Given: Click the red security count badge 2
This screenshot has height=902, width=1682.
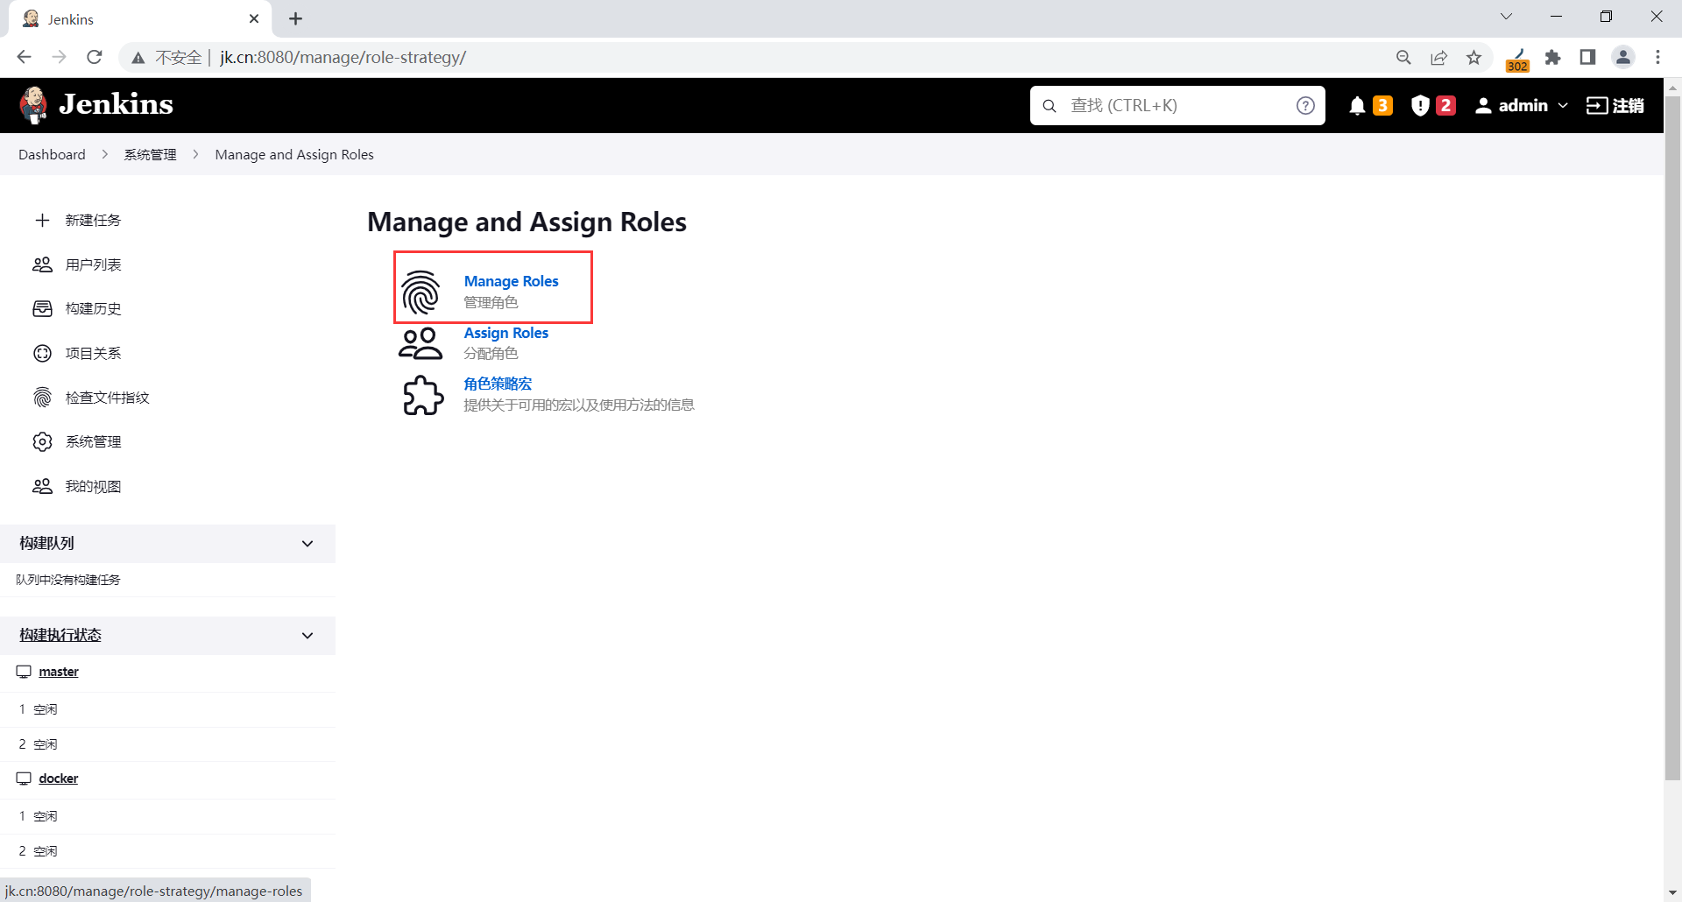Looking at the screenshot, I should click(x=1445, y=106).
